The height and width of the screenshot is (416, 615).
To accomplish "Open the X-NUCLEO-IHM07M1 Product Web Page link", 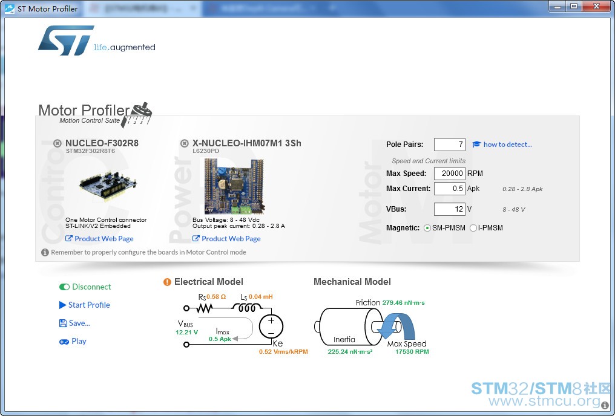I will point(231,239).
